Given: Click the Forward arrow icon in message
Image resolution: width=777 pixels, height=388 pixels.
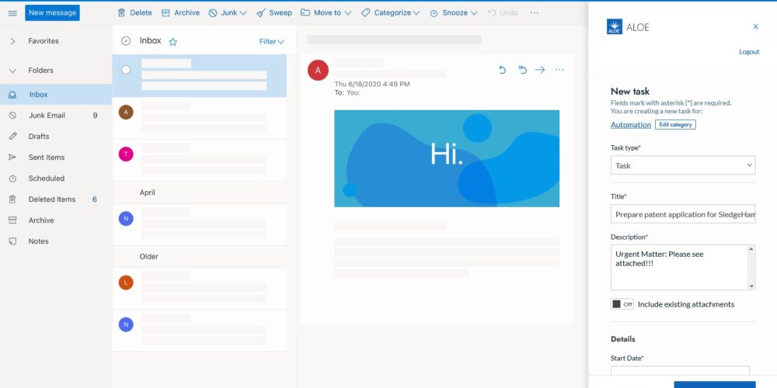Looking at the screenshot, I should [x=540, y=70].
